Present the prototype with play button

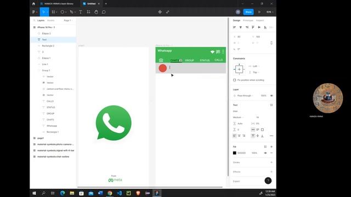[259, 12]
